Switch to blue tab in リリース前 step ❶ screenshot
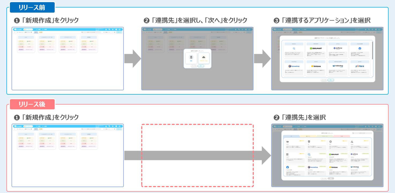The width and height of the screenshot is (395, 193). [x=36, y=32]
